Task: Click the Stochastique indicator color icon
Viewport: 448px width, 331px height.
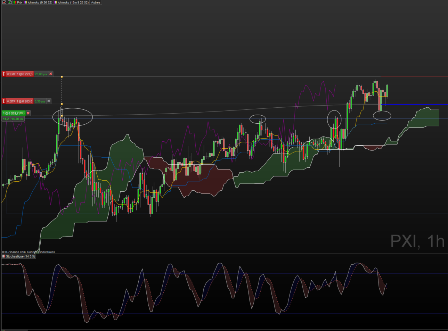Action: (4, 256)
